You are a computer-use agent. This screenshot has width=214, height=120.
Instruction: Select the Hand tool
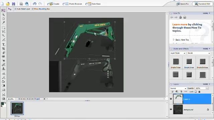[3, 19]
